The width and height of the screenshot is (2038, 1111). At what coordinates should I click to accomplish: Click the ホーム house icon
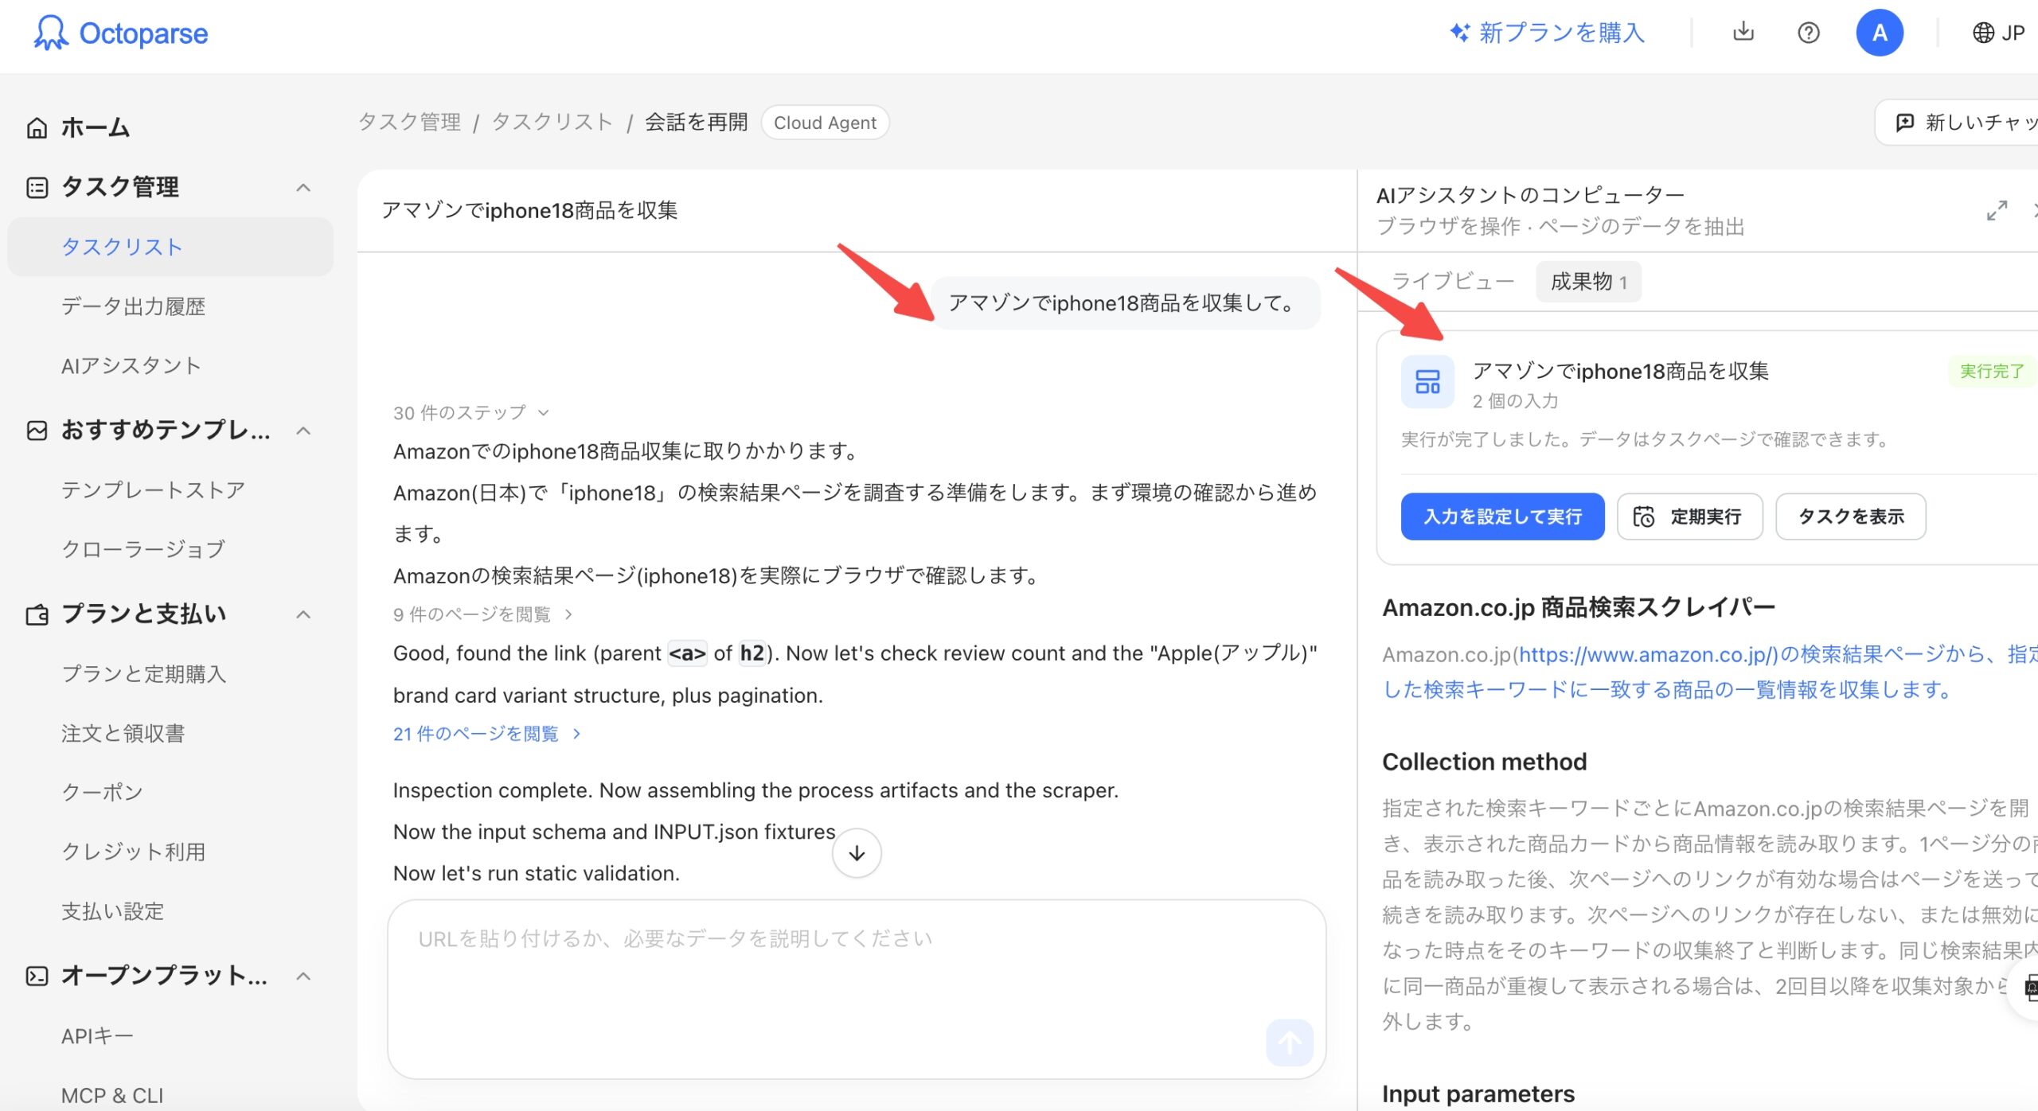(37, 127)
